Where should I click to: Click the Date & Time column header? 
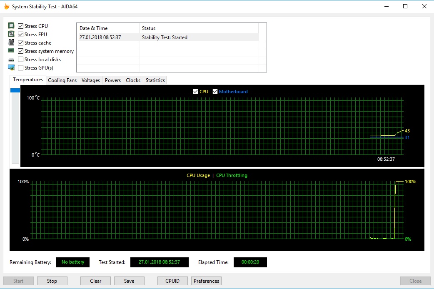point(108,28)
